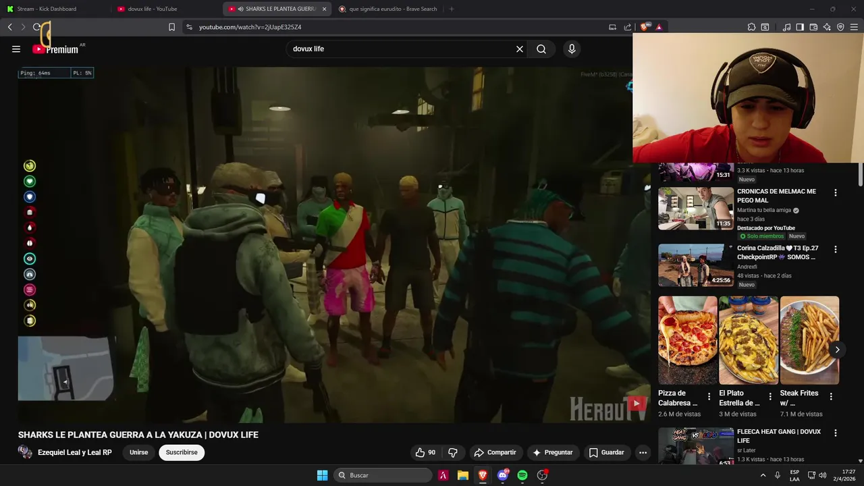Show hidden system tray icons
Image resolution: width=864 pixels, height=486 pixels.
pos(763,475)
